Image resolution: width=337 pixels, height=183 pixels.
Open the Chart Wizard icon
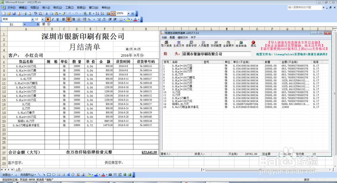108,13
